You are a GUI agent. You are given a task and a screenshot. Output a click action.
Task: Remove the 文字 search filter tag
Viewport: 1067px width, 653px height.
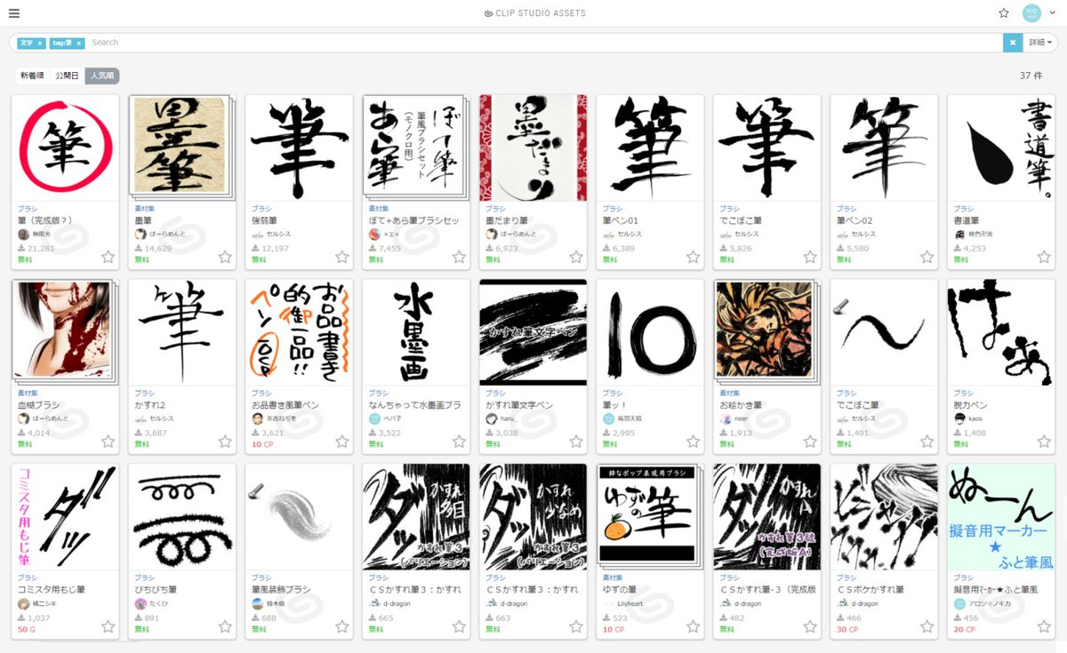point(40,43)
